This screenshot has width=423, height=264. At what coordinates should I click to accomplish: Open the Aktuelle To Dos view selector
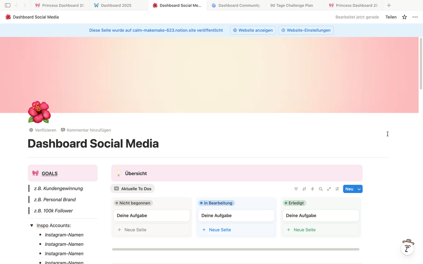[133, 189]
